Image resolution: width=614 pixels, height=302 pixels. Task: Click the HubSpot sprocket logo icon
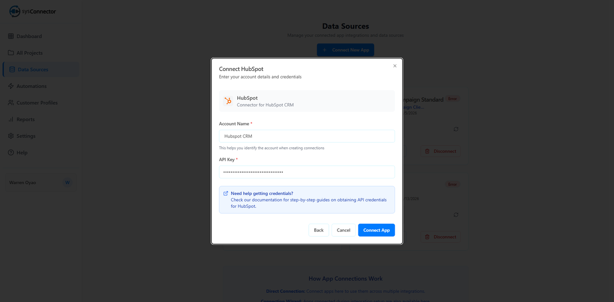tap(228, 101)
